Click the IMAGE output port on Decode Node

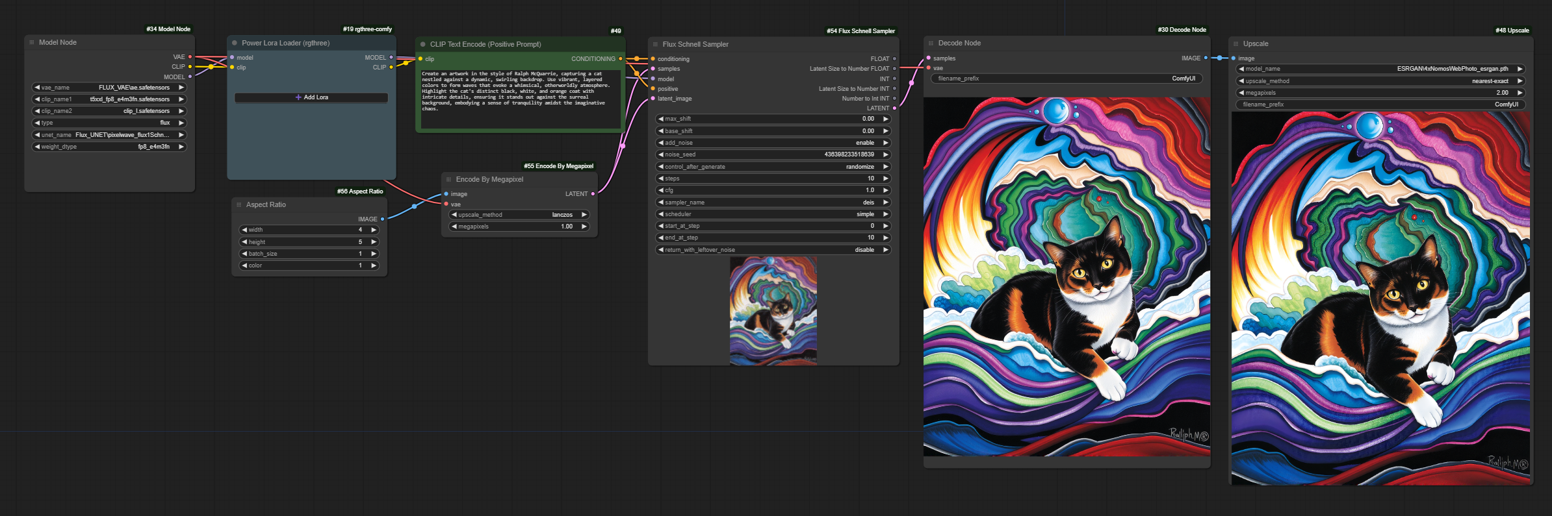click(x=1206, y=58)
